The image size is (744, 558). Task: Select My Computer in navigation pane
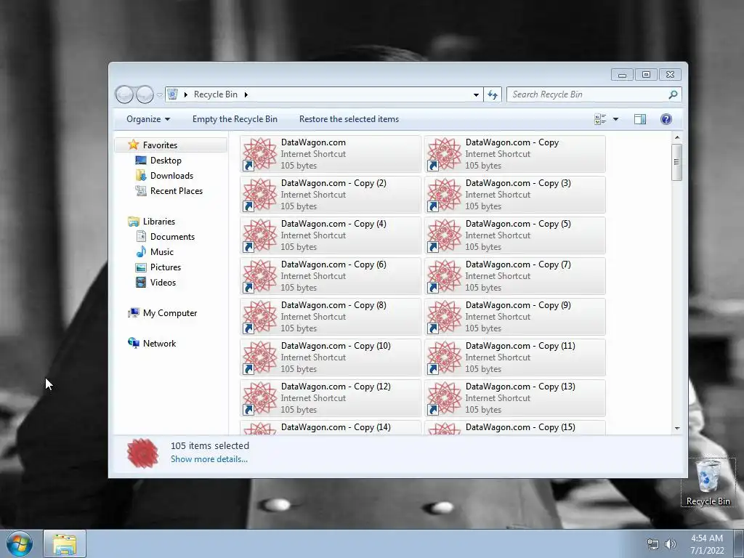point(170,313)
